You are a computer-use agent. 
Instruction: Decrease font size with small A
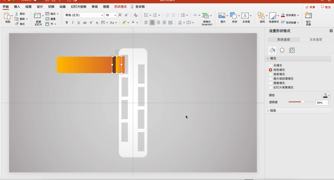coord(126,15)
